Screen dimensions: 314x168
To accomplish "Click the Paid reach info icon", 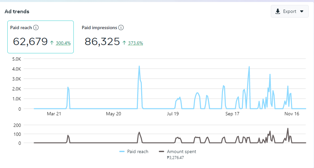I will [x=36, y=28].
